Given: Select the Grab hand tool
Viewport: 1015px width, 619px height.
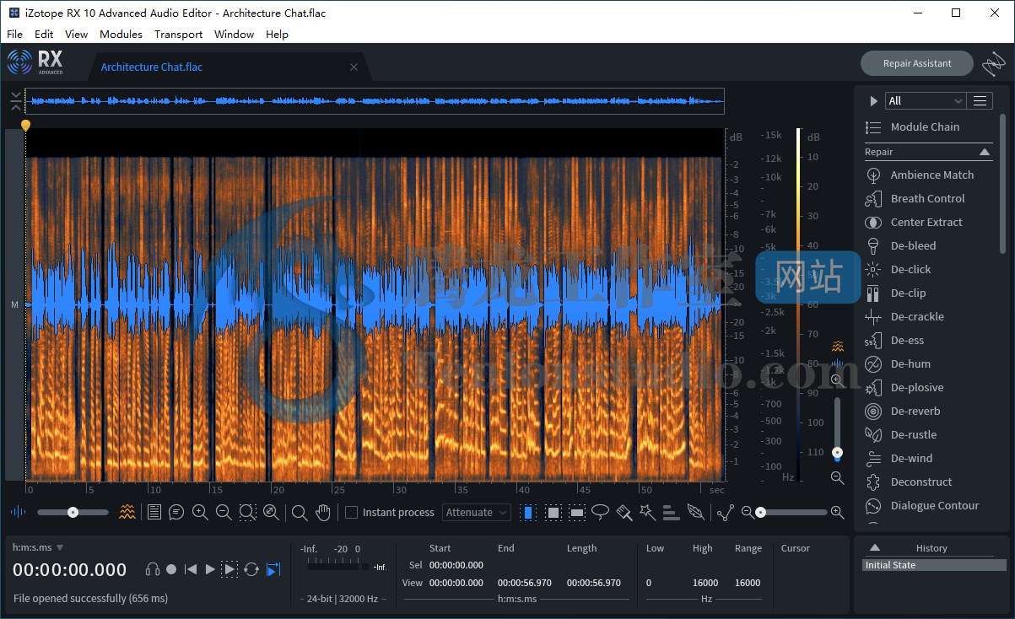Looking at the screenshot, I should pyautogui.click(x=323, y=512).
